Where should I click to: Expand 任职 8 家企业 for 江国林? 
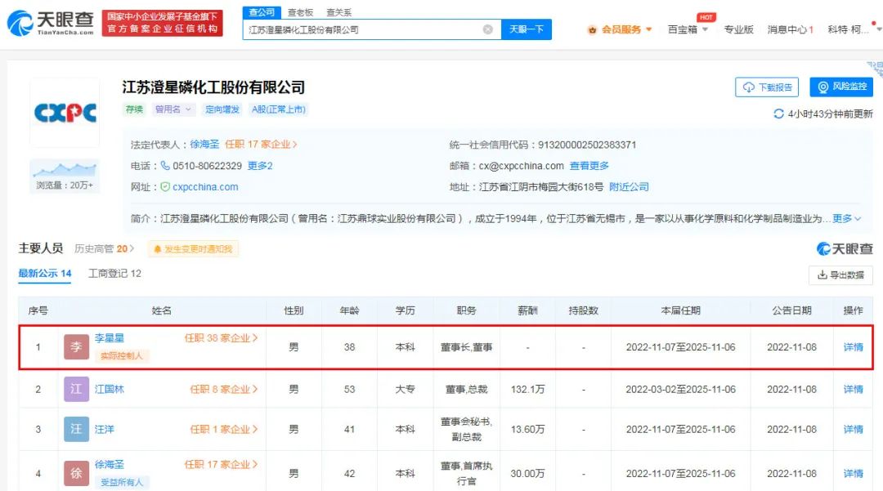coord(223,389)
